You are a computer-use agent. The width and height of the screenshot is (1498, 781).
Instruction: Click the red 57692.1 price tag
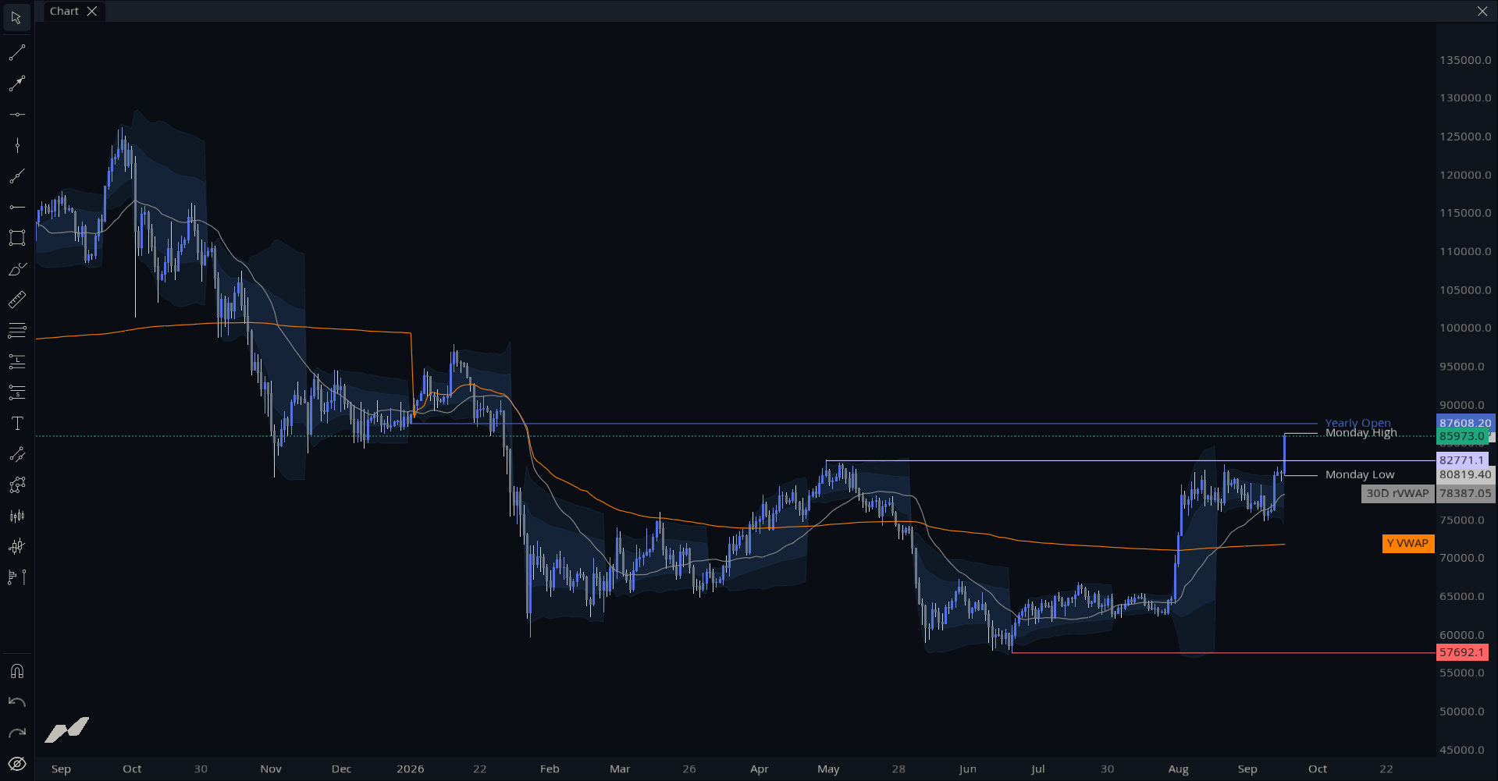1462,652
